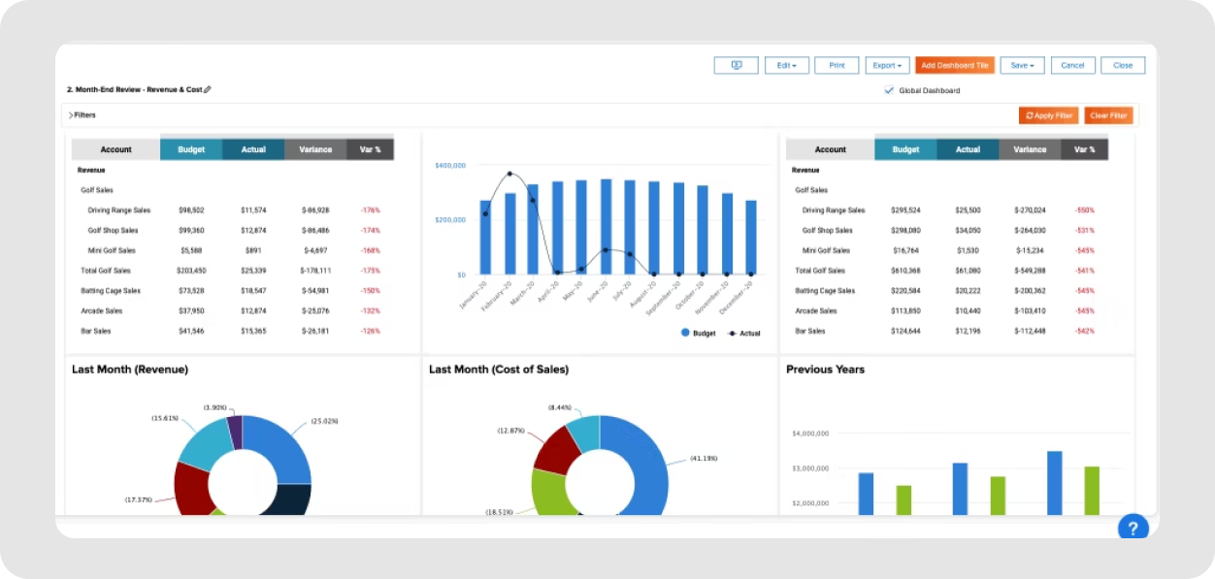Toggle the Actual column in the right table
Viewport: 1215px width, 579px height.
pos(968,149)
